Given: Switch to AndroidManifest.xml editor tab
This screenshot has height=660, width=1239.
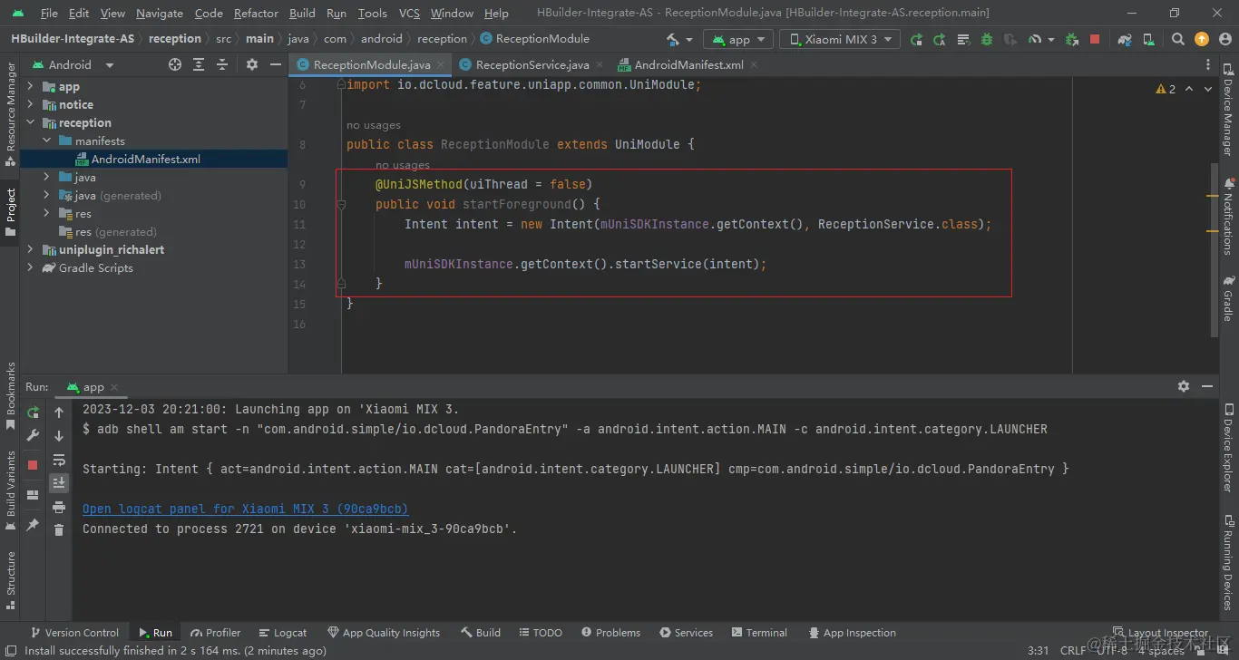Looking at the screenshot, I should (x=688, y=64).
